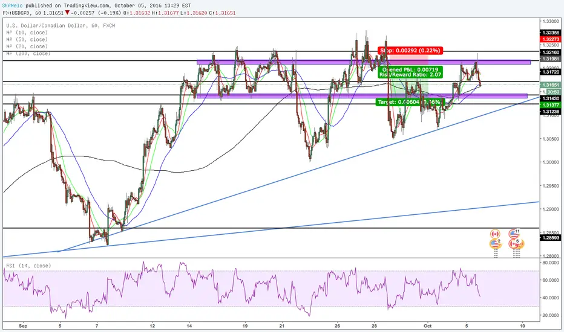Screen dimensions: 564x332
Task: Click the red Stop: 0.00292 label
Action: tap(410, 51)
